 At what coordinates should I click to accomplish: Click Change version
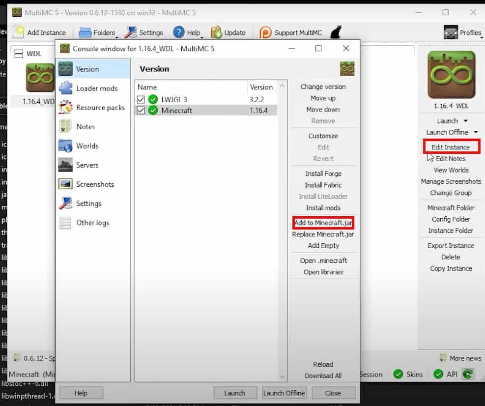(x=323, y=87)
